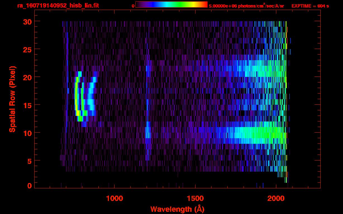Click the x-axis tick label 2000
The height and width of the screenshot is (214, 343).
tap(276, 198)
